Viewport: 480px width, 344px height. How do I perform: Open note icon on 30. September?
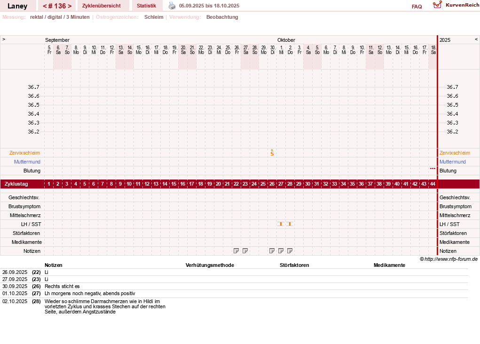click(272, 251)
